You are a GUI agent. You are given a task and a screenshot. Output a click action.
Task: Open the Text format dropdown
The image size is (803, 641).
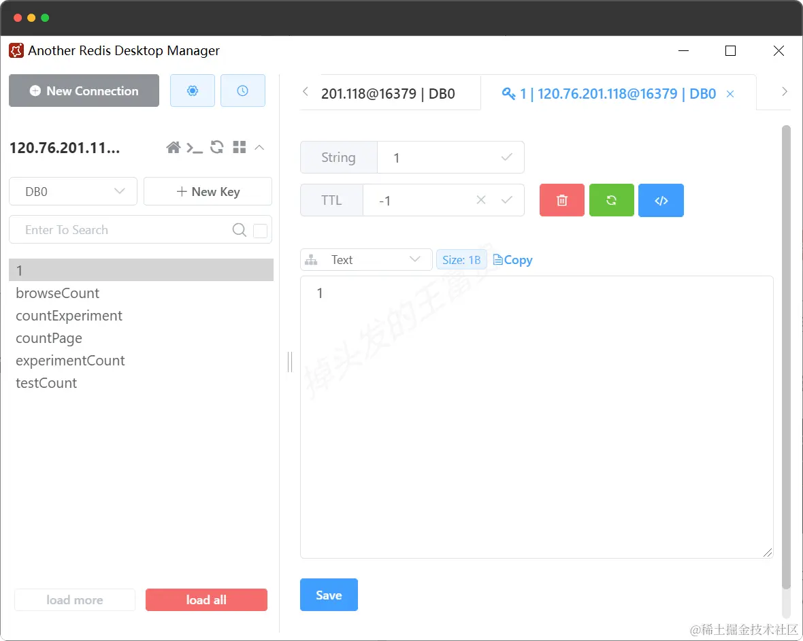click(x=366, y=259)
